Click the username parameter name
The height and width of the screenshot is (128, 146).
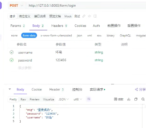[25, 53]
